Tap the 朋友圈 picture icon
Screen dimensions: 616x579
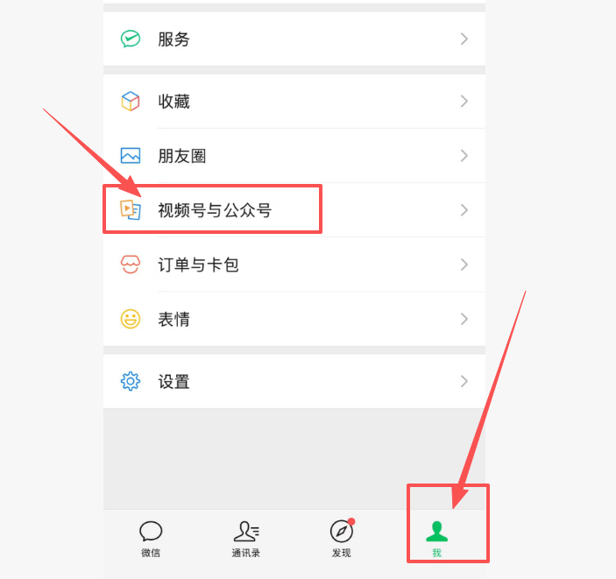coord(131,156)
